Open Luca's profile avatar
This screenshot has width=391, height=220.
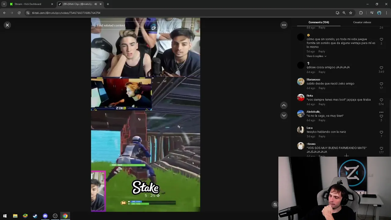pos(301,130)
